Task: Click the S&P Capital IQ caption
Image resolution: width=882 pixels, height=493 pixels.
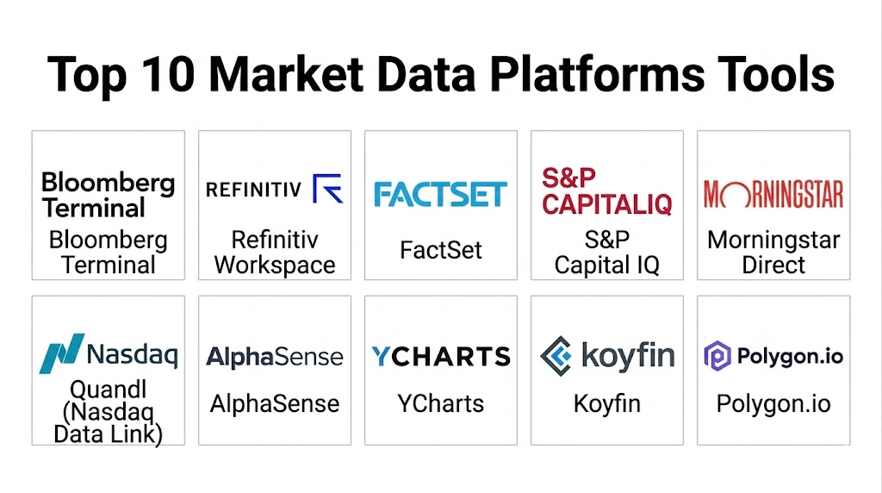Action: coord(606,252)
